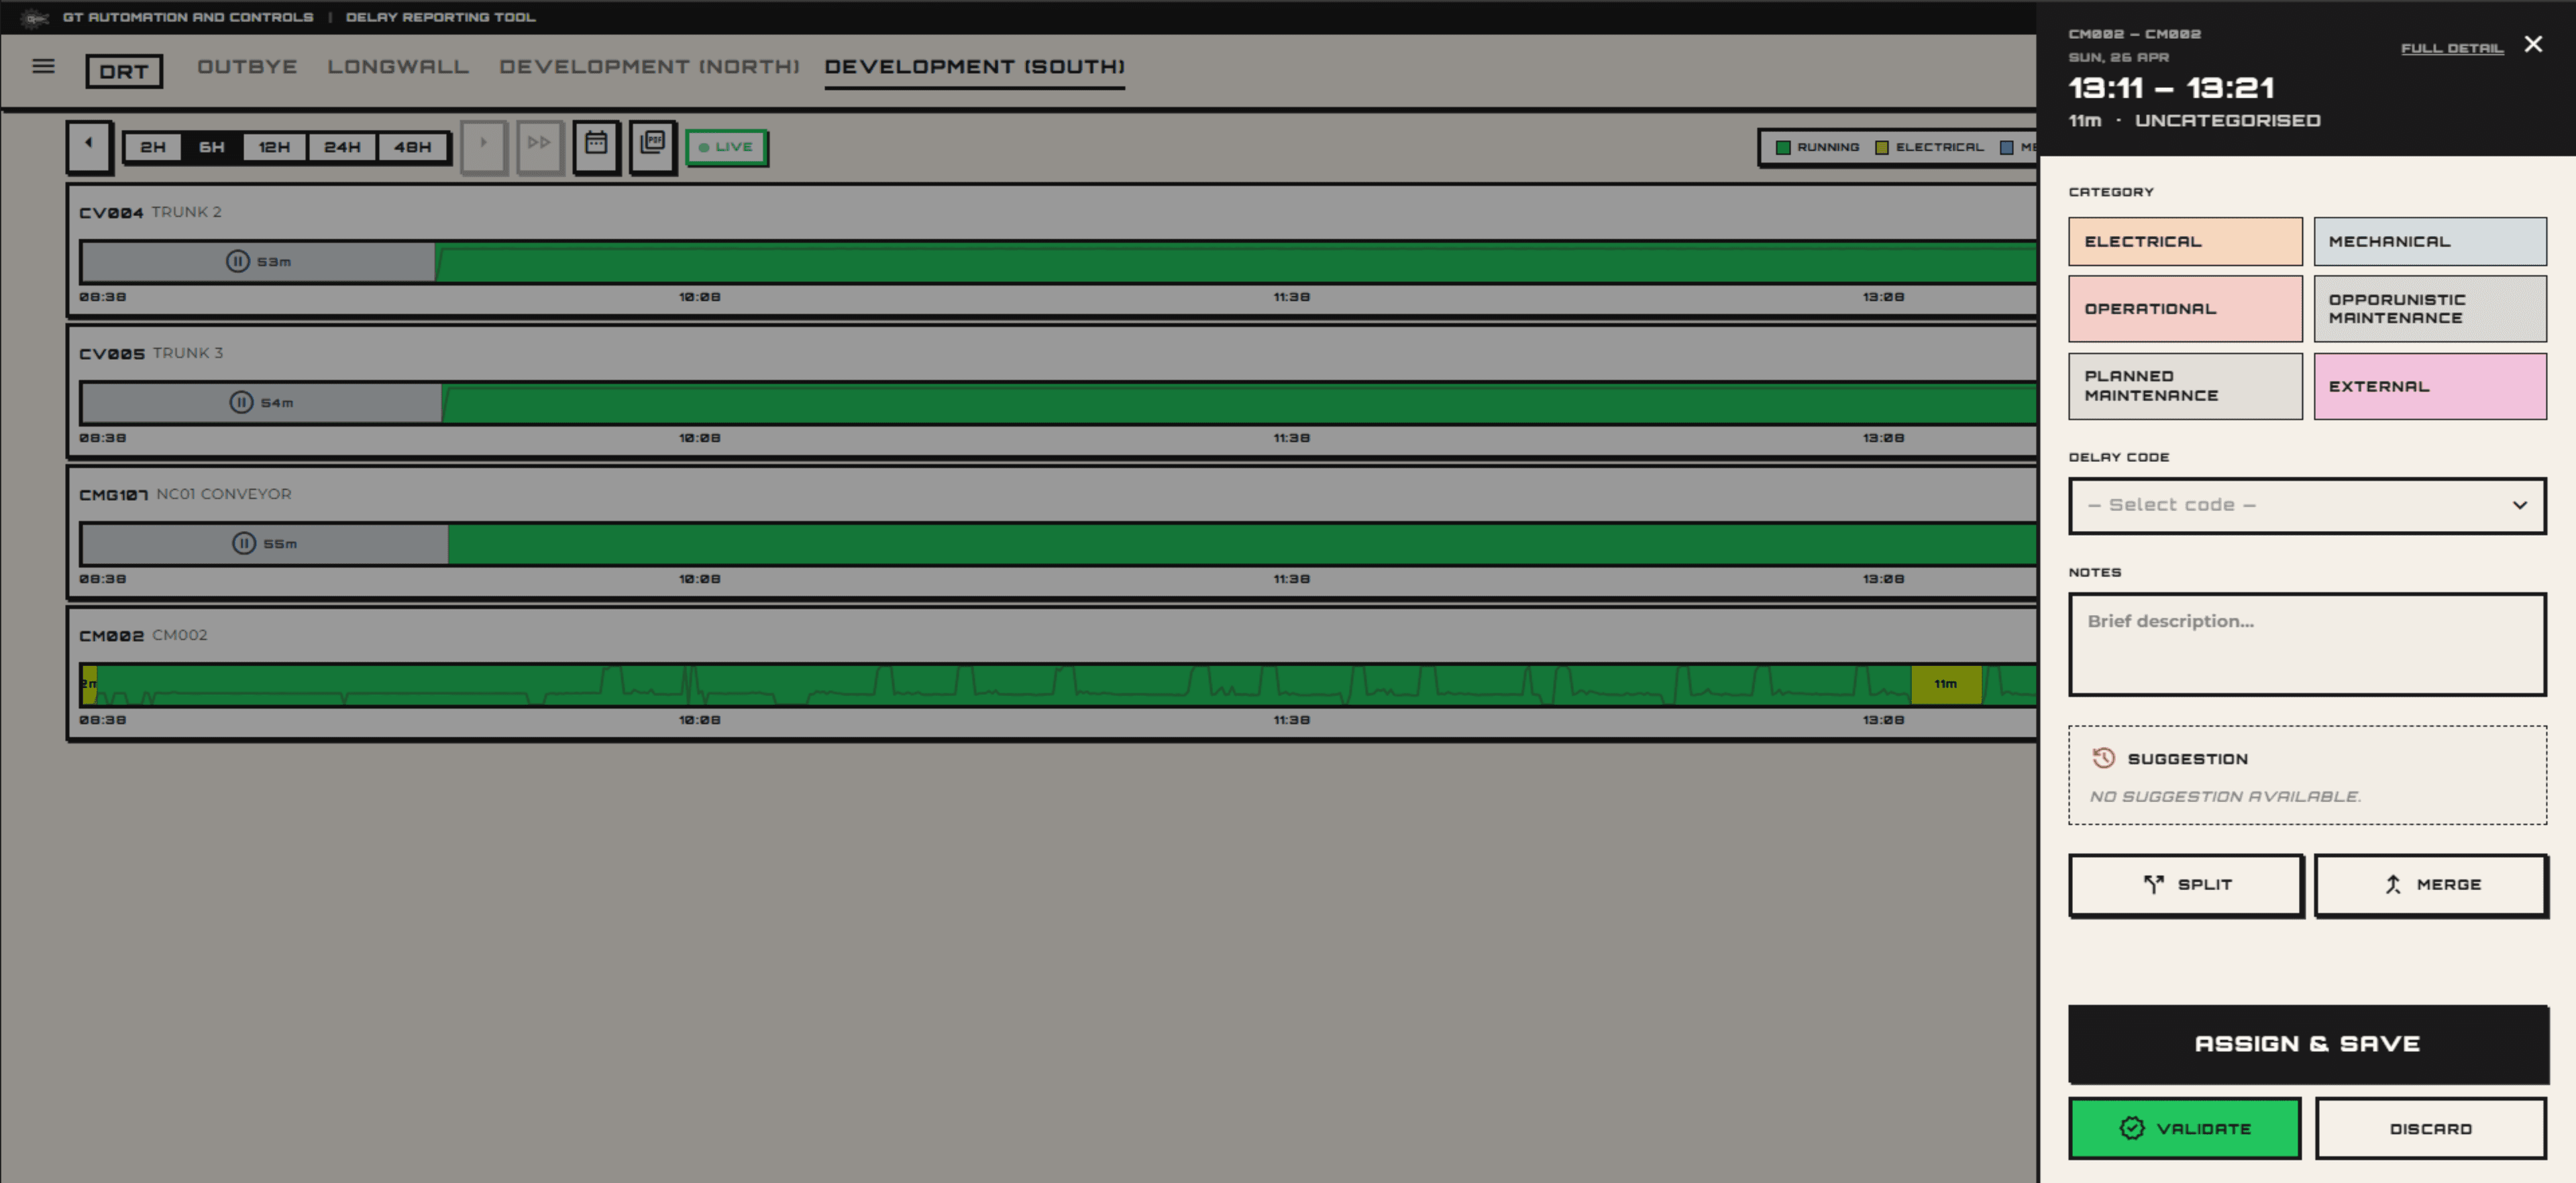Step timeline back with left arrow
The width and height of the screenshot is (2576, 1183).
[89, 146]
